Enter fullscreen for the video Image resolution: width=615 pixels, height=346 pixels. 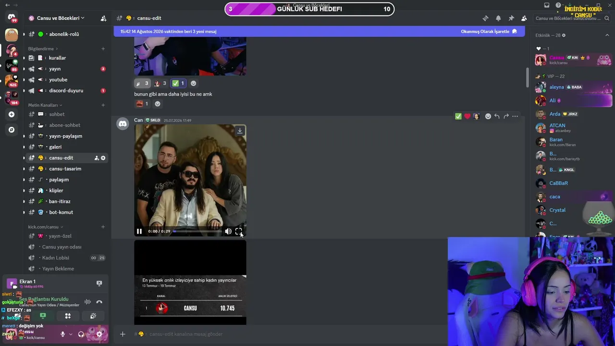point(238,231)
